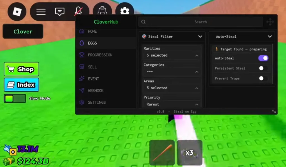286x167 pixels.
Task: Open the PROGRESSION tab
Action: (x=106, y=55)
